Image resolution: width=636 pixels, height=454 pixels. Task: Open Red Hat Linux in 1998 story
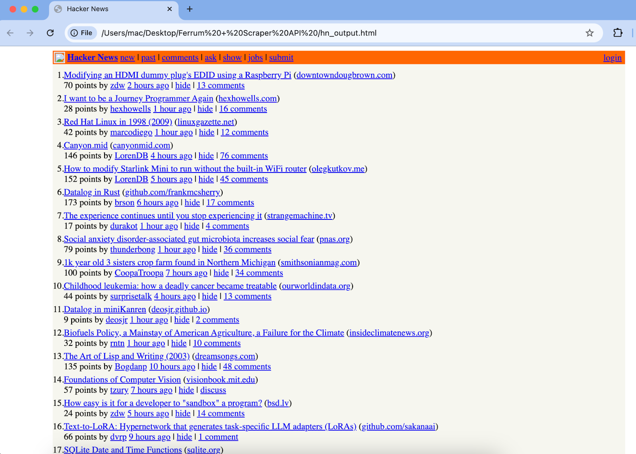click(118, 122)
